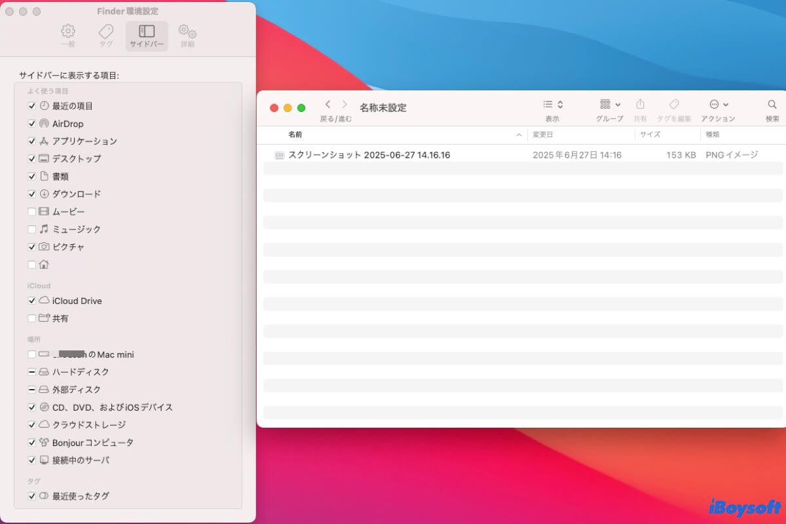The width and height of the screenshot is (786, 524).
Task: Click the CD/DVD disc icon
Action: (x=44, y=407)
